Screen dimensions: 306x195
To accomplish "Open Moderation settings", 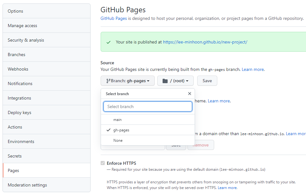I will (x=47, y=185).
